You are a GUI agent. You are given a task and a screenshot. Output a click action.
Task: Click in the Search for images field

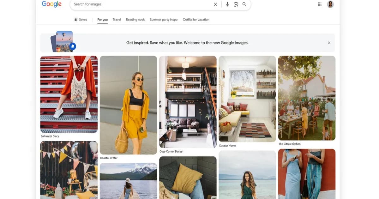(142, 4)
